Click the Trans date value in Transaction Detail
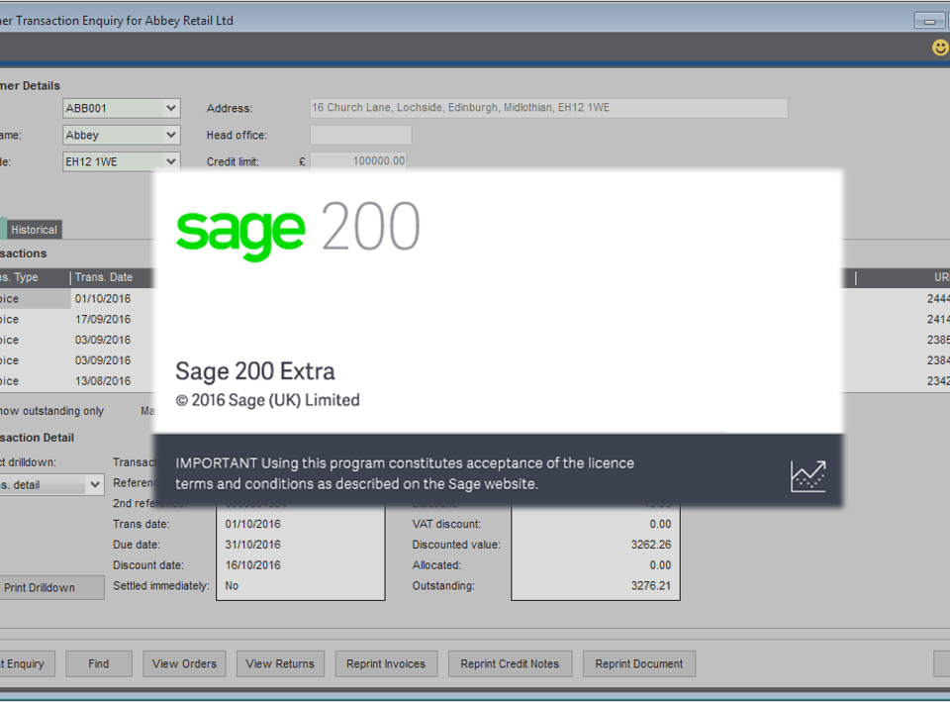The height and width of the screenshot is (702, 950). 253,525
